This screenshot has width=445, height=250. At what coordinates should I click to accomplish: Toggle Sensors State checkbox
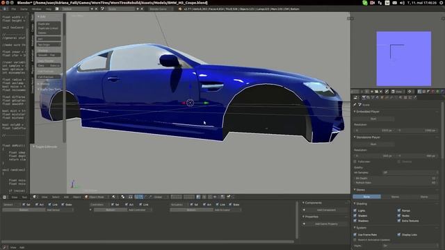tap(63, 204)
